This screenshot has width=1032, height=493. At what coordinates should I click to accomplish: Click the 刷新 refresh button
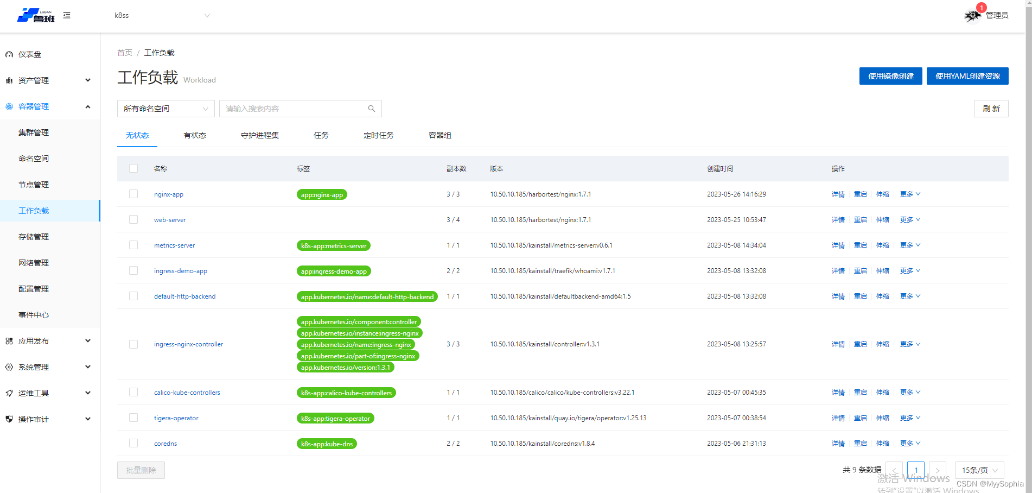pyautogui.click(x=991, y=109)
